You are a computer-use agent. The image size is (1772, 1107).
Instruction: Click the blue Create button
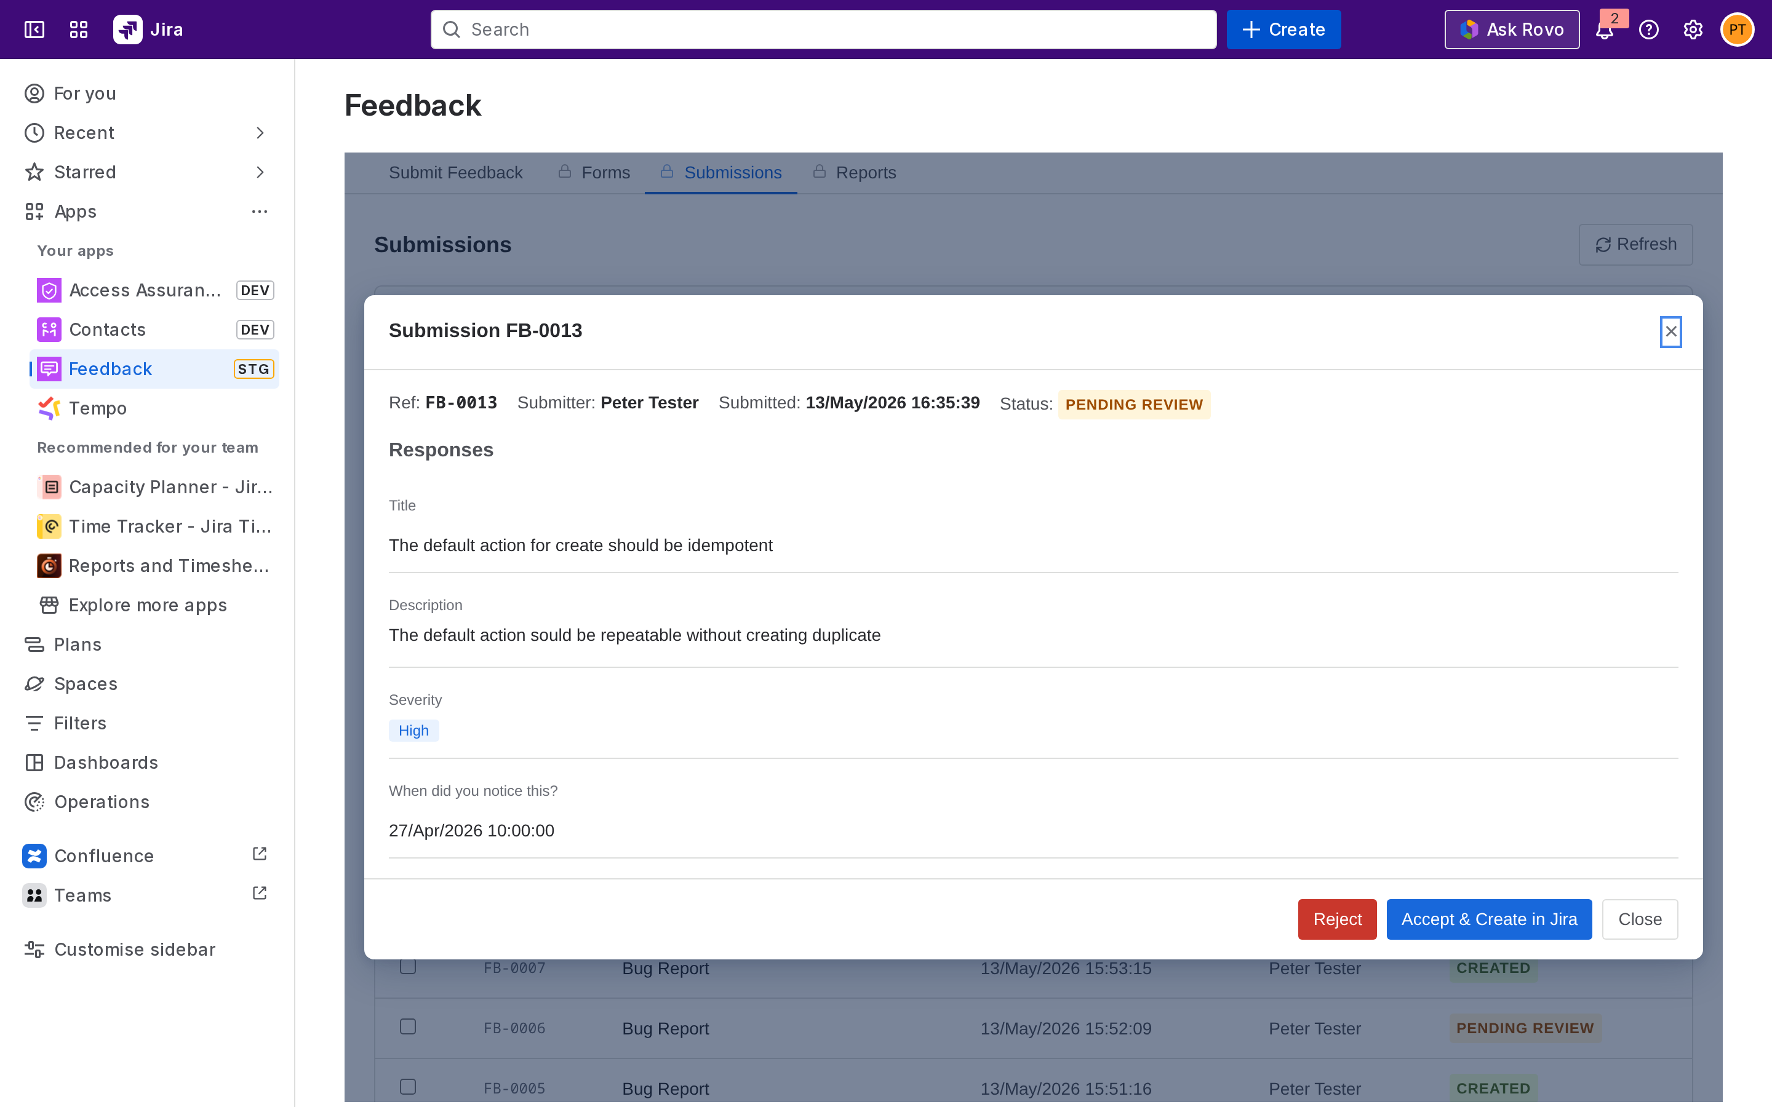1283,30
